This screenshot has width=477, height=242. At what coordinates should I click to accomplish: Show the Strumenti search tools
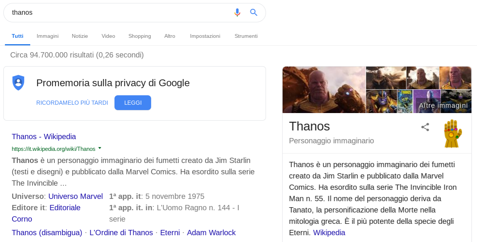[x=246, y=36]
